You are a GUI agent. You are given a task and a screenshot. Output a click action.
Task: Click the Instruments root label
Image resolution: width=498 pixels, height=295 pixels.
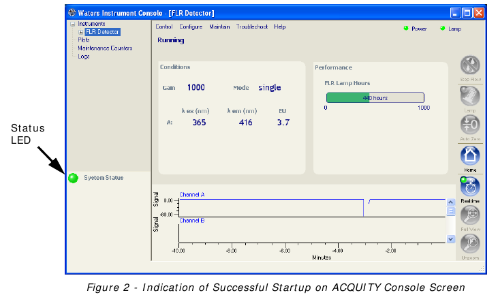click(x=91, y=24)
